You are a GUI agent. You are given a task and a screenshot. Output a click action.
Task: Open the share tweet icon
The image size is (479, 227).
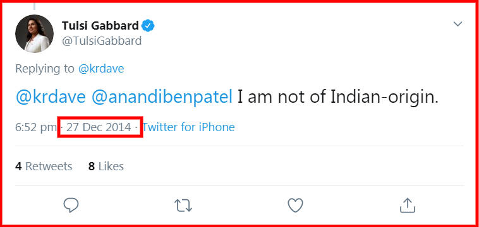coord(408,205)
